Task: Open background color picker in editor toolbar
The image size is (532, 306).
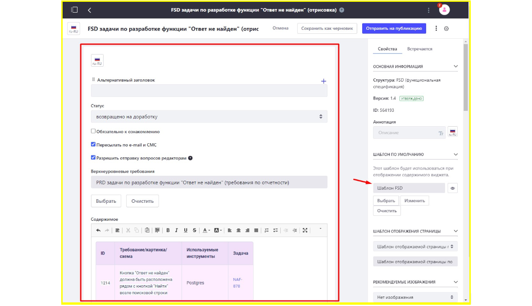Action: (x=218, y=230)
